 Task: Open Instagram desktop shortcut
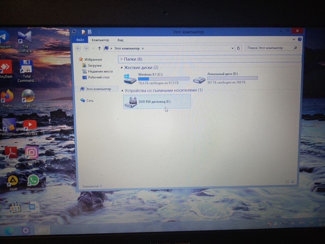point(32,155)
